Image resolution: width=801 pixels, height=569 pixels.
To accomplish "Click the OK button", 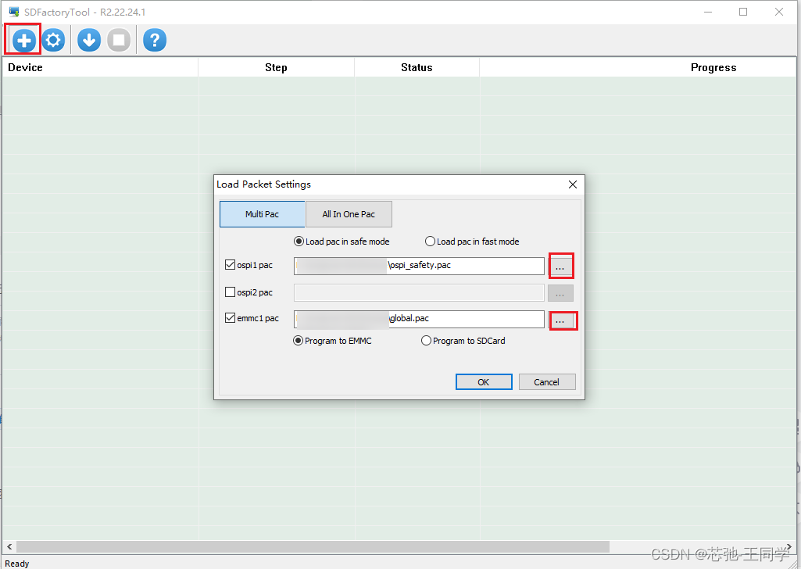I will click(x=483, y=381).
